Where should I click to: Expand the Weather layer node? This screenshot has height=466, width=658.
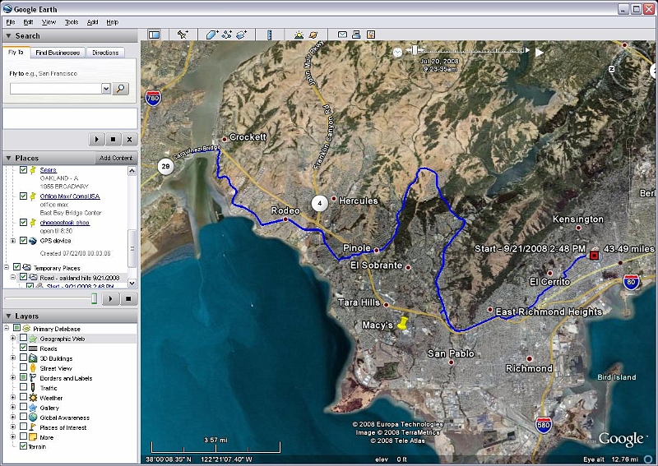click(x=13, y=397)
